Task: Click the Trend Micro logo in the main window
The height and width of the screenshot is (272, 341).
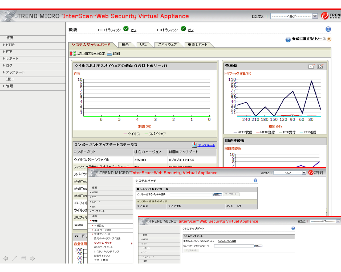Action: click(331, 16)
